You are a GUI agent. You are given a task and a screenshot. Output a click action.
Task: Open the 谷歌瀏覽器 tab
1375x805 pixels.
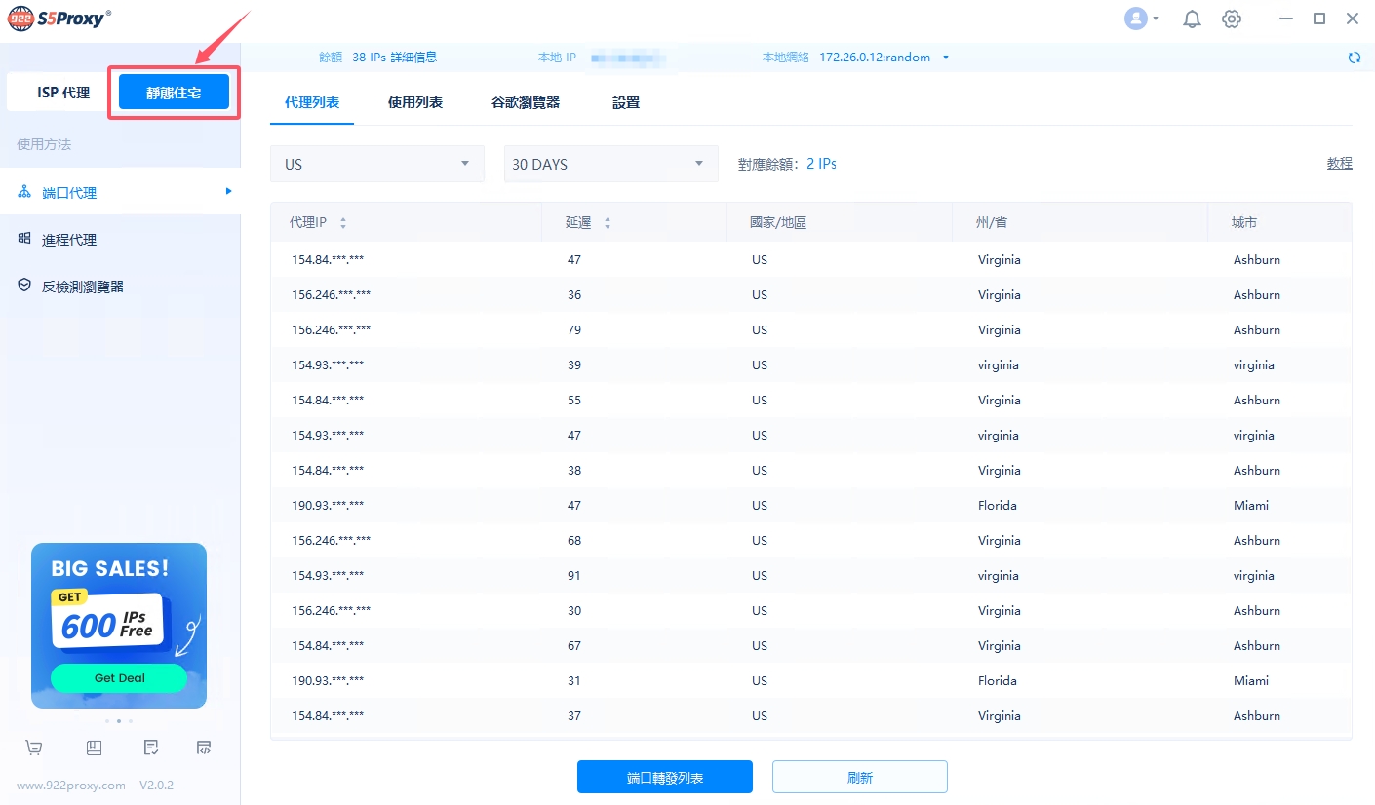(526, 102)
